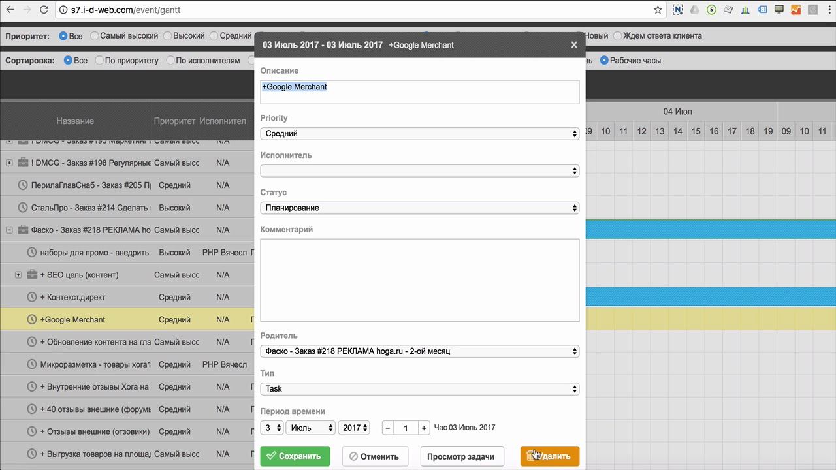Click into the Комментарий text area
Image resolution: width=836 pixels, height=470 pixels.
tap(419, 280)
